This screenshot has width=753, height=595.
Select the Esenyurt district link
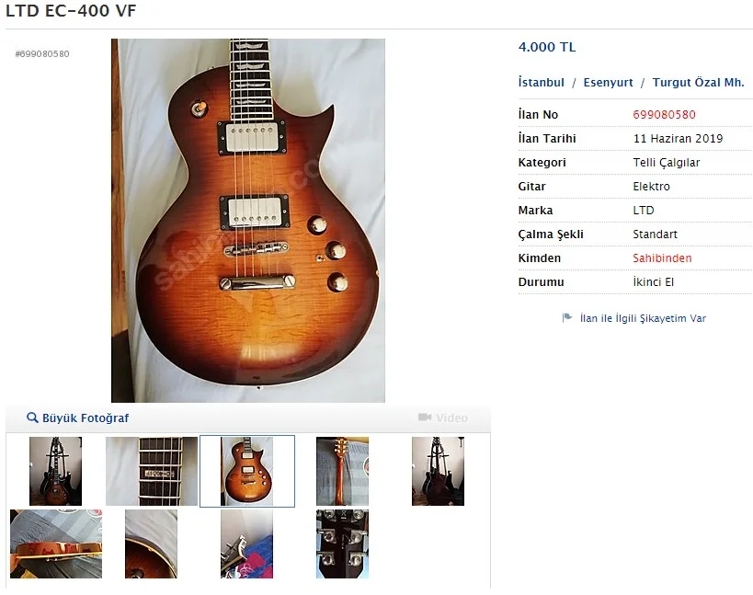(608, 82)
